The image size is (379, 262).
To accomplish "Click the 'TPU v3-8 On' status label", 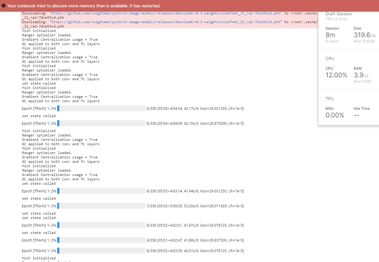I will tap(335, 19).
